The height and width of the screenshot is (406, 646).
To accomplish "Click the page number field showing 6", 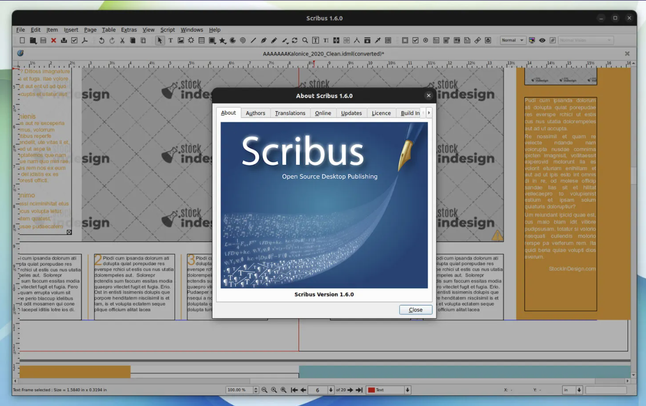I will coord(318,390).
